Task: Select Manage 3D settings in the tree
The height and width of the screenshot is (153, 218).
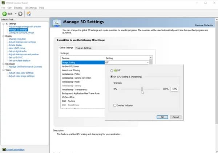Action: tap(19, 30)
